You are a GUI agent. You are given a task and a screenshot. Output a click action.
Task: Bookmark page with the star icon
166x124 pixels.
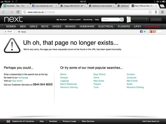pyautogui.click(x=150, y=12)
